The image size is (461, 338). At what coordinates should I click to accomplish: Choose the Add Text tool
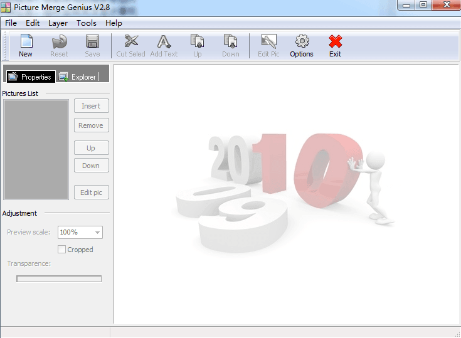(164, 43)
